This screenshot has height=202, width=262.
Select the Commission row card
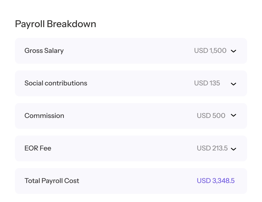point(130,116)
